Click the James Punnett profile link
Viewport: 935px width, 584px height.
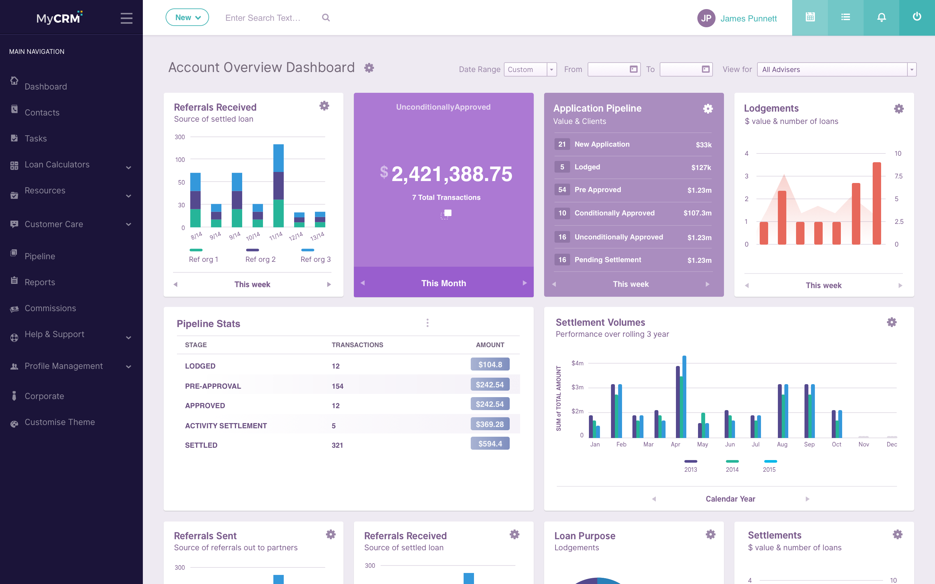pyautogui.click(x=748, y=18)
